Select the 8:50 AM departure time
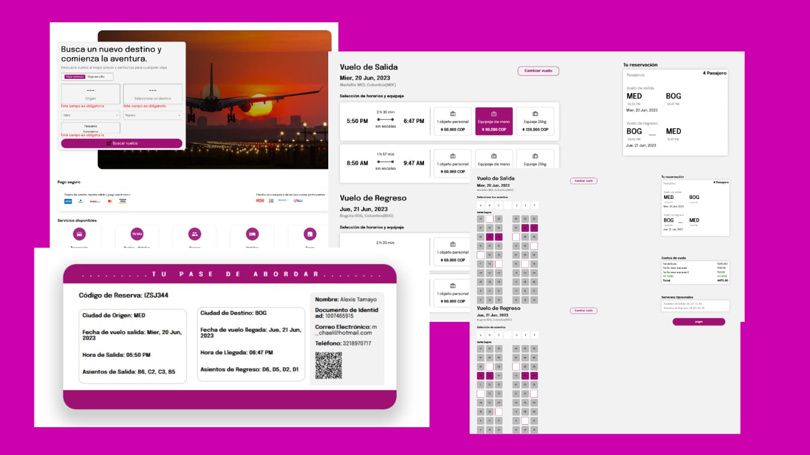The height and width of the screenshot is (455, 810). 357,163
